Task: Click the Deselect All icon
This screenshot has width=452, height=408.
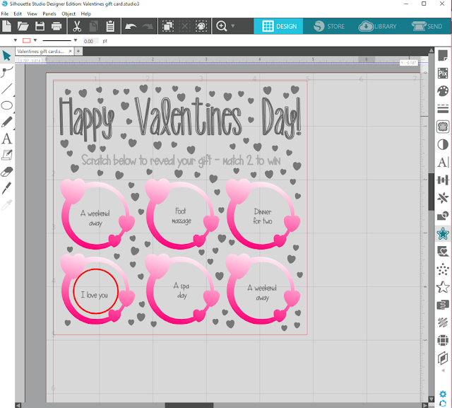Action: pos(184,26)
